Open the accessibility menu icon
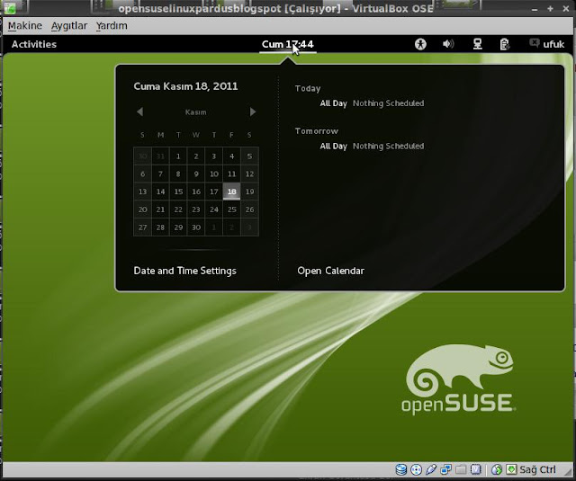Image resolution: width=576 pixels, height=481 pixels. click(420, 44)
